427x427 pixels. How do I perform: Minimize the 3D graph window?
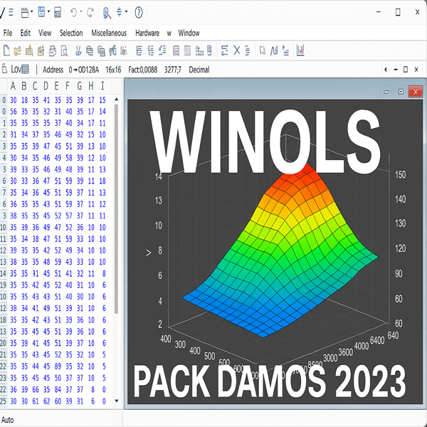386,92
